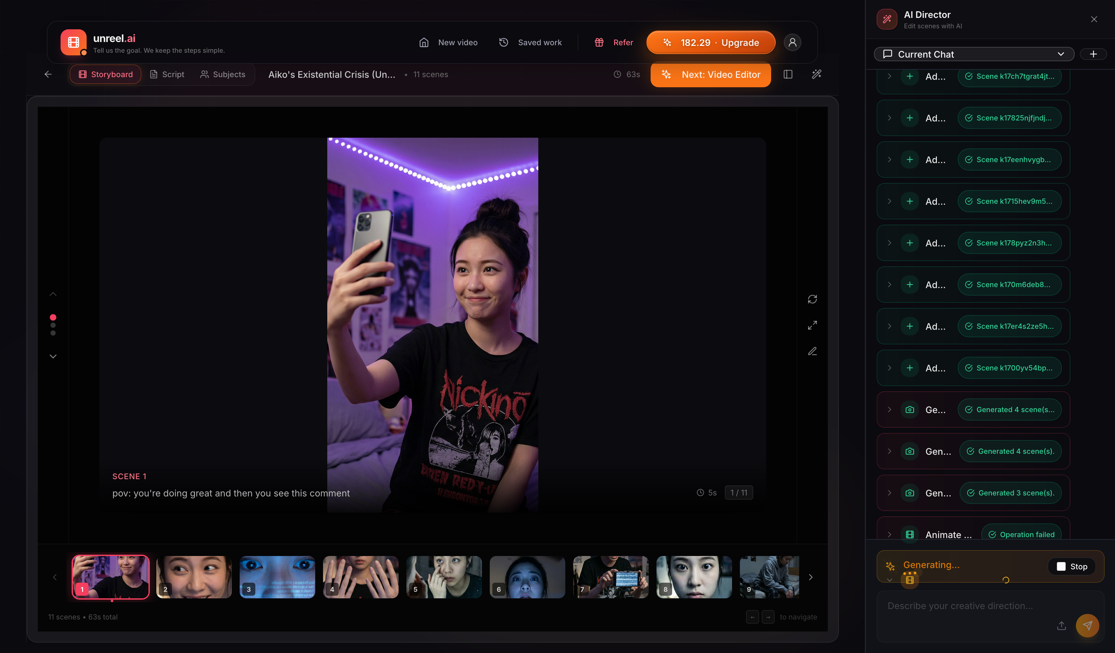
Task: Open the Current Chat dropdown
Action: 974,54
